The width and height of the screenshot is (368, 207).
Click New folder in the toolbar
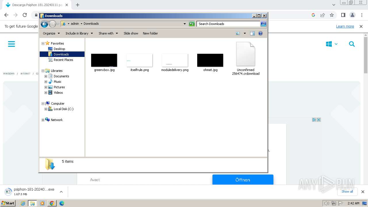click(x=150, y=33)
